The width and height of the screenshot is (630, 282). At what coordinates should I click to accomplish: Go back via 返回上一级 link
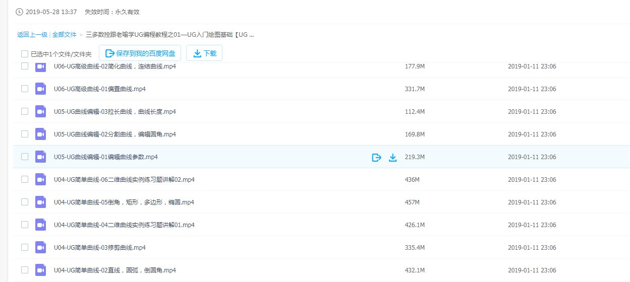[x=32, y=35]
